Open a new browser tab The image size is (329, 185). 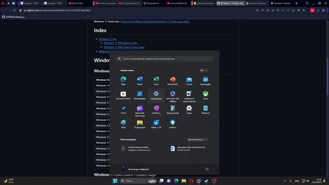[296, 3]
